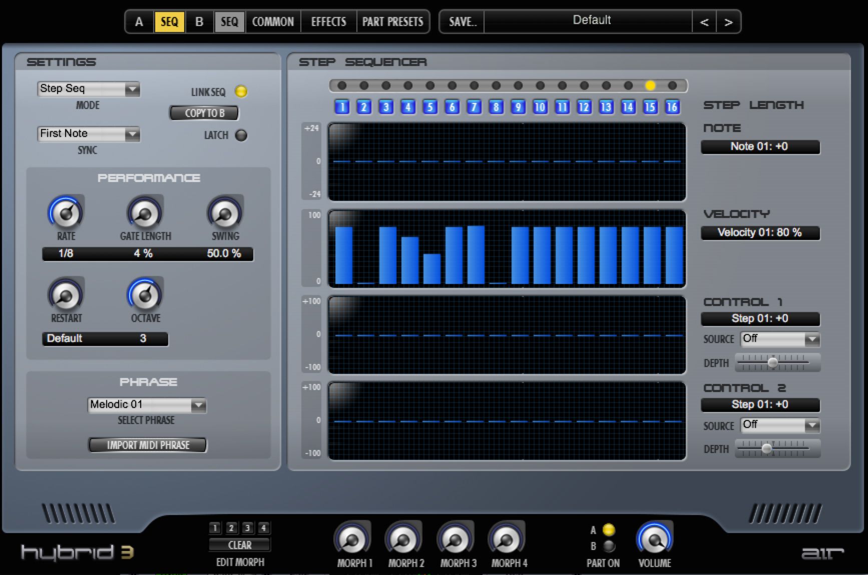The height and width of the screenshot is (575, 868).
Task: Open the Common tab
Action: 273,22
